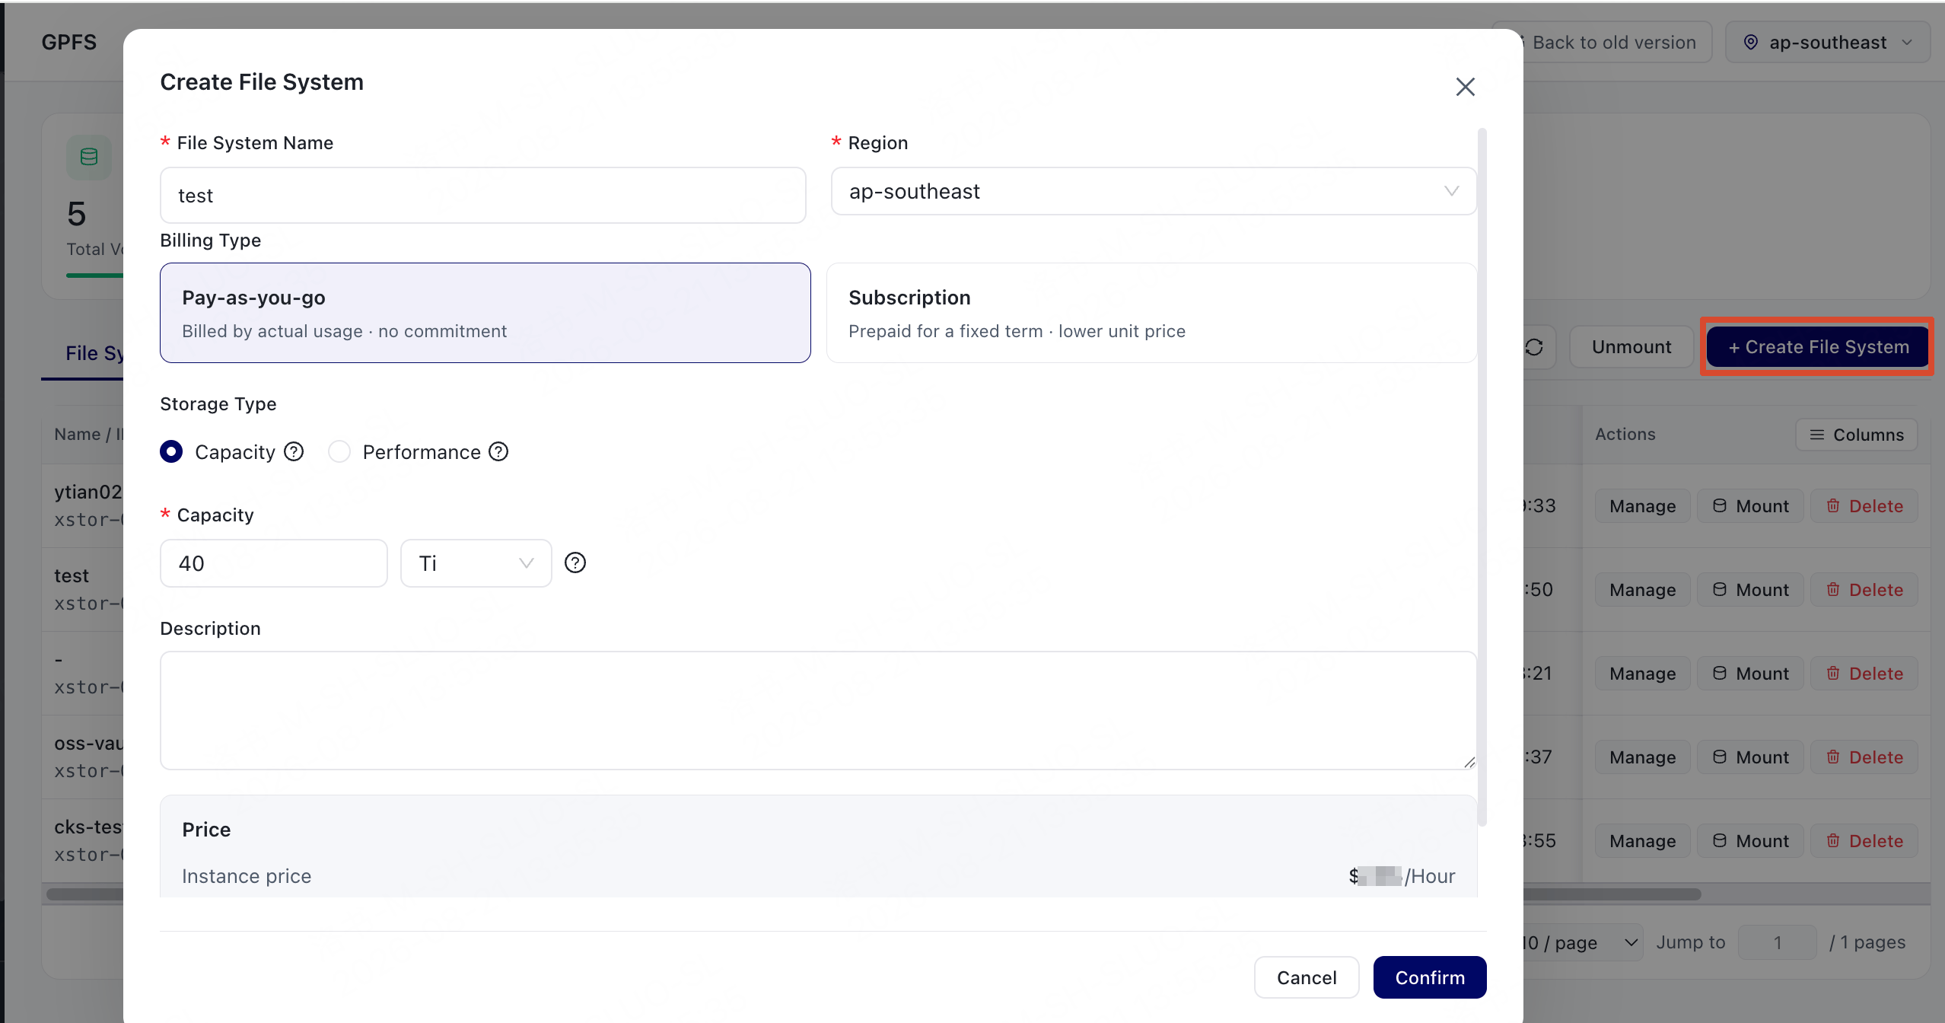The height and width of the screenshot is (1023, 1945).
Task: Click the Description text area
Action: coord(818,711)
